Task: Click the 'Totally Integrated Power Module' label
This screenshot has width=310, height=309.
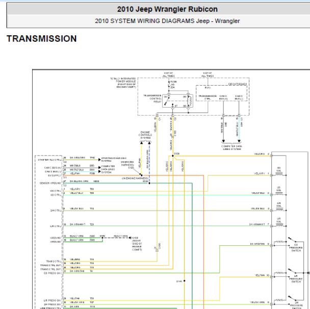Action: [123, 83]
